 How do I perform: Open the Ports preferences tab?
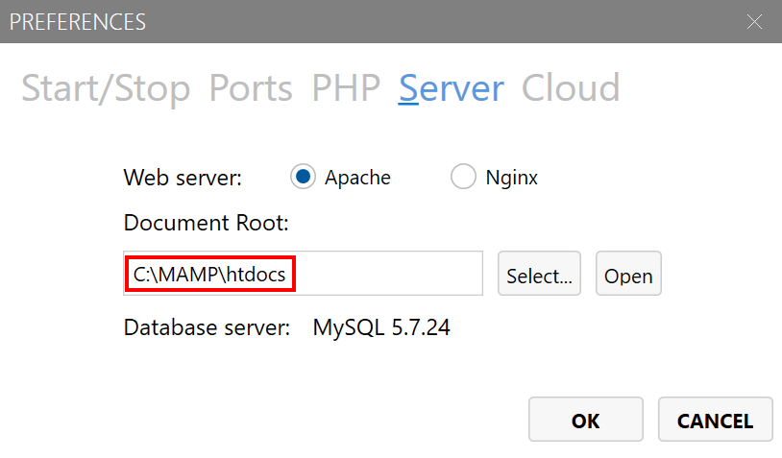(251, 88)
